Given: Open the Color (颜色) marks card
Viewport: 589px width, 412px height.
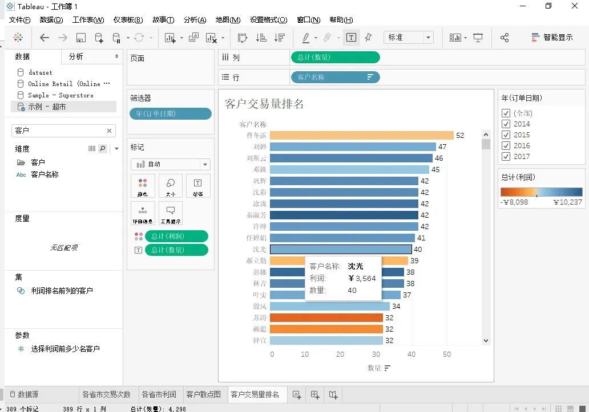Looking at the screenshot, I should (143, 186).
